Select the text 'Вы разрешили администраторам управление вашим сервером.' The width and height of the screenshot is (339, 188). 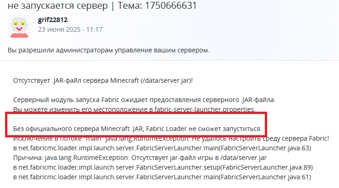click(x=109, y=50)
